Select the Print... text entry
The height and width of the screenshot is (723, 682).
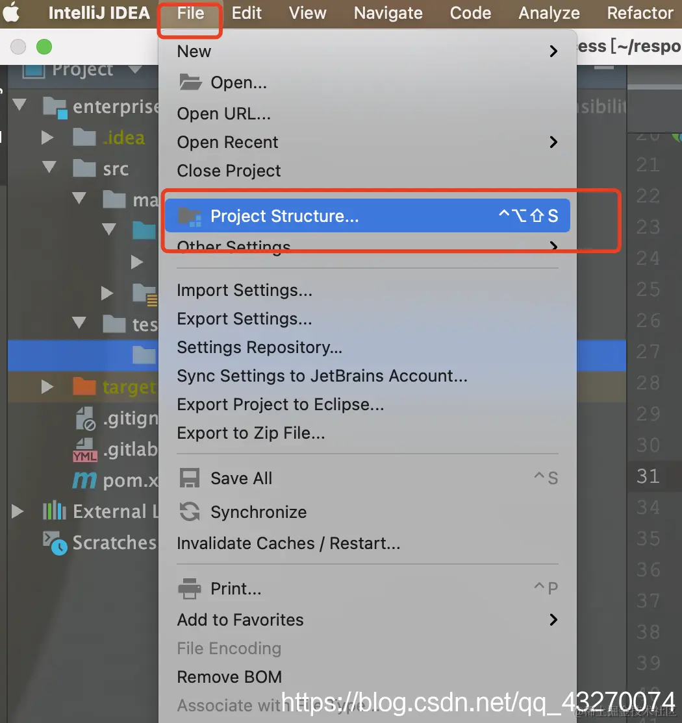coord(236,589)
